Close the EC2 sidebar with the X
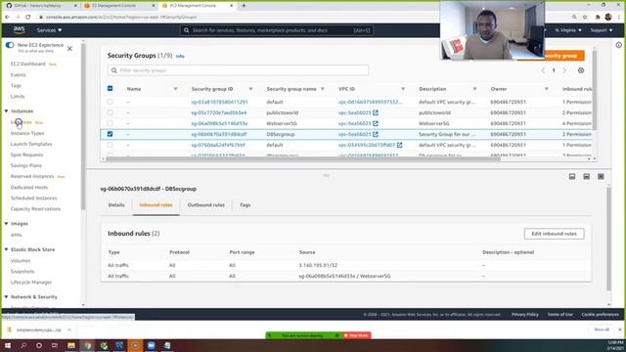This screenshot has width=626, height=352. click(x=69, y=49)
